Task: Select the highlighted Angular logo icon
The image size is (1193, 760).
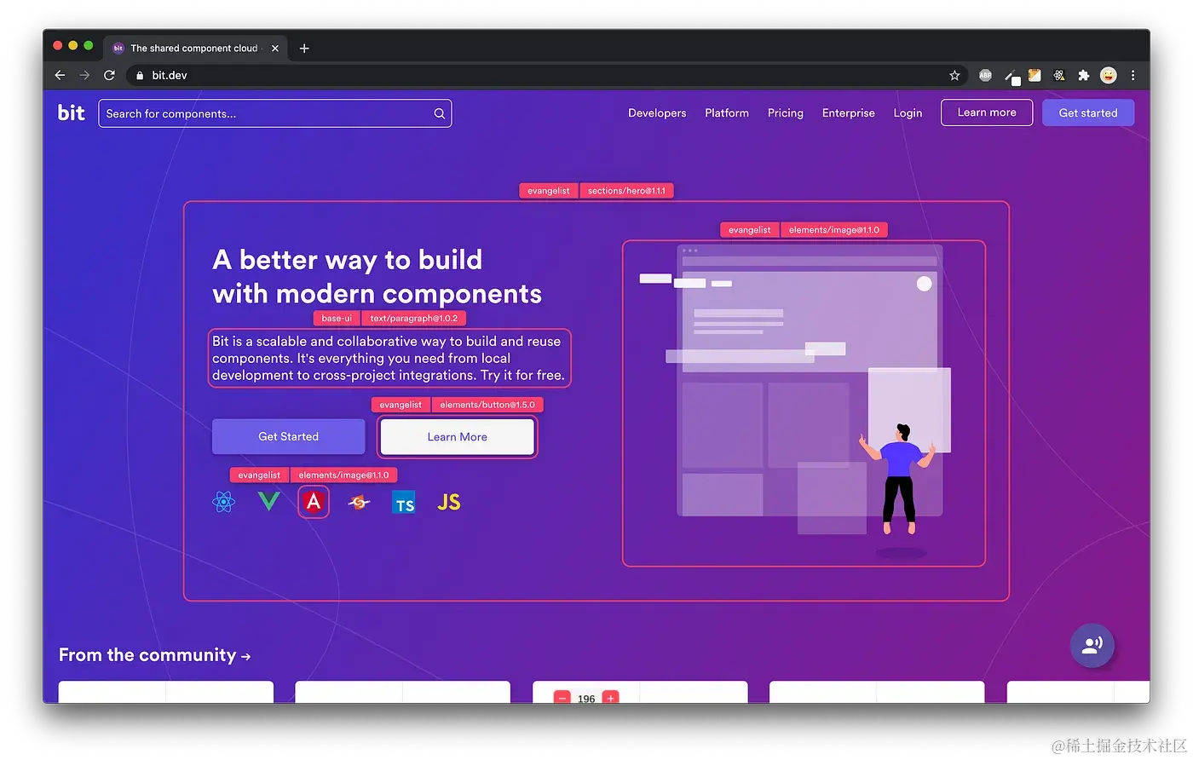Action: click(x=314, y=502)
